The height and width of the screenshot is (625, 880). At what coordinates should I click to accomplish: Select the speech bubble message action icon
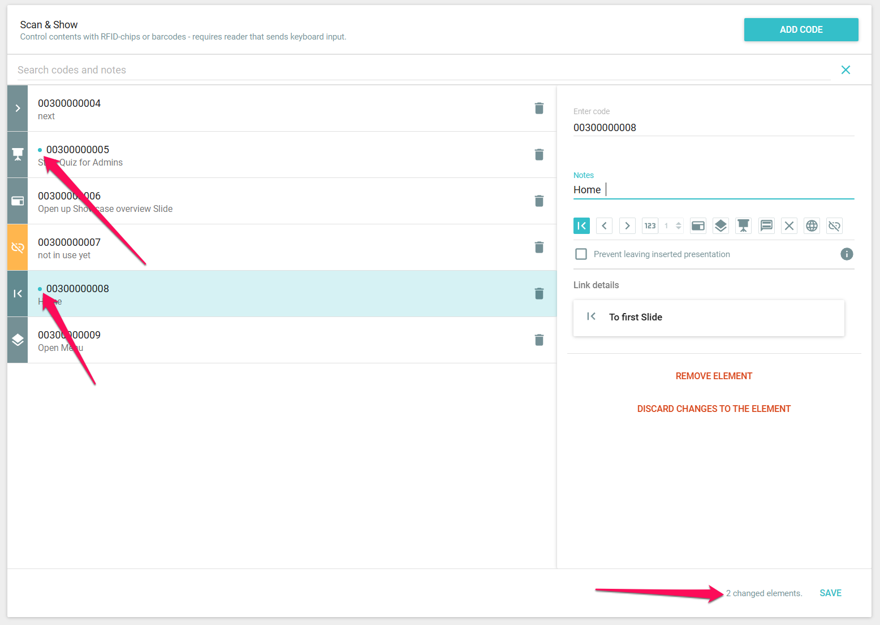[x=766, y=226]
